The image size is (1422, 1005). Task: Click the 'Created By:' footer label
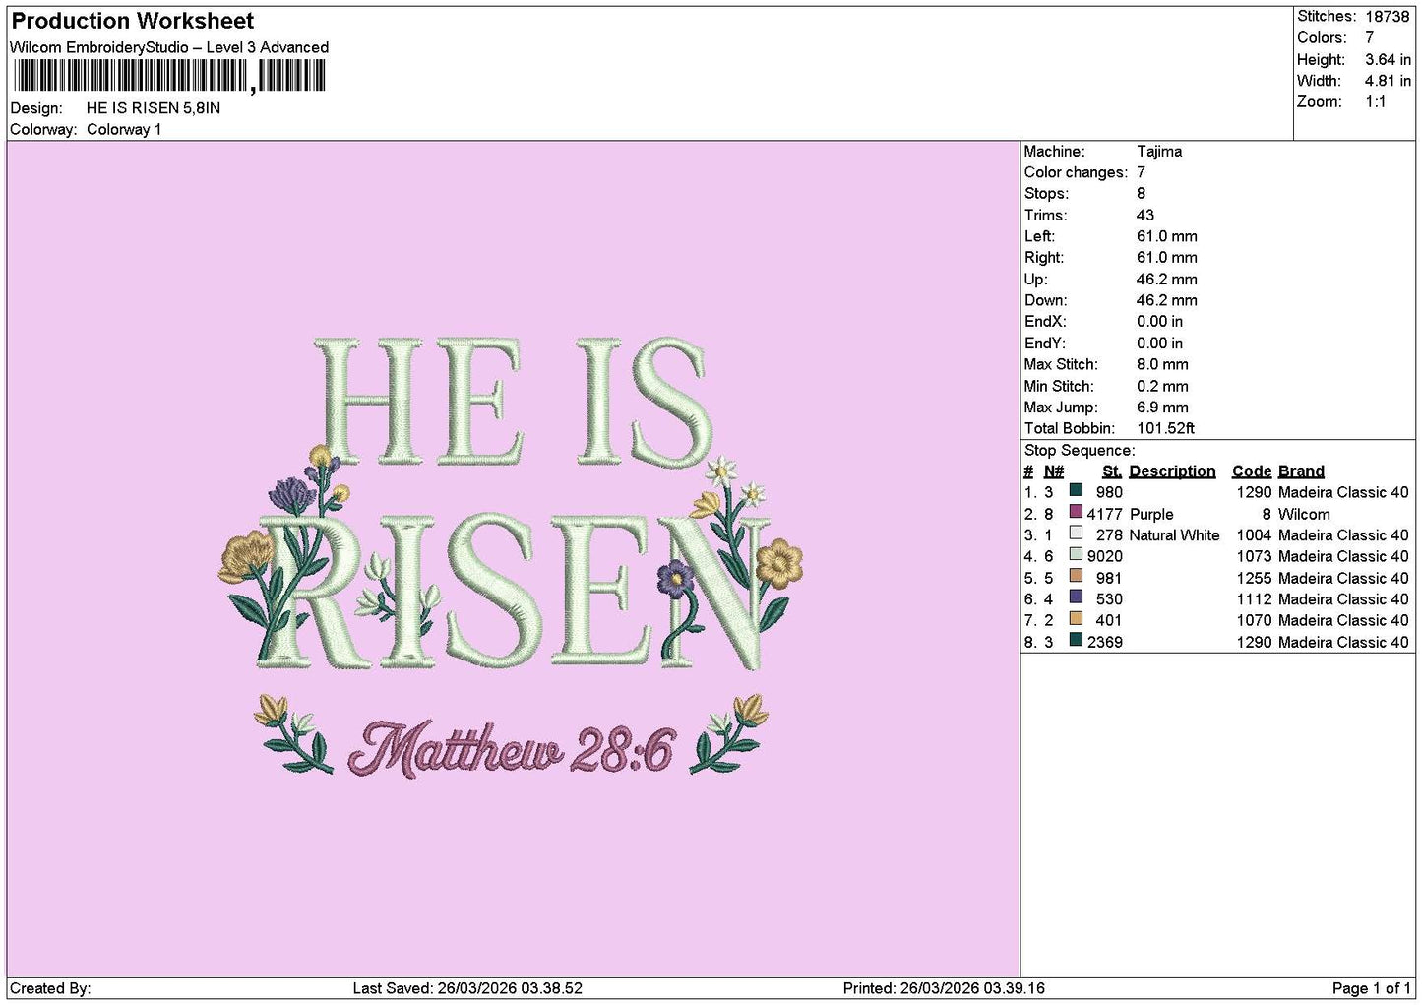(x=50, y=988)
